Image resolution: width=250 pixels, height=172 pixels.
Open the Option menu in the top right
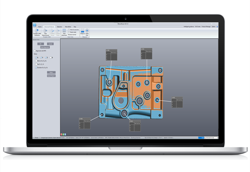[x=214, y=27]
